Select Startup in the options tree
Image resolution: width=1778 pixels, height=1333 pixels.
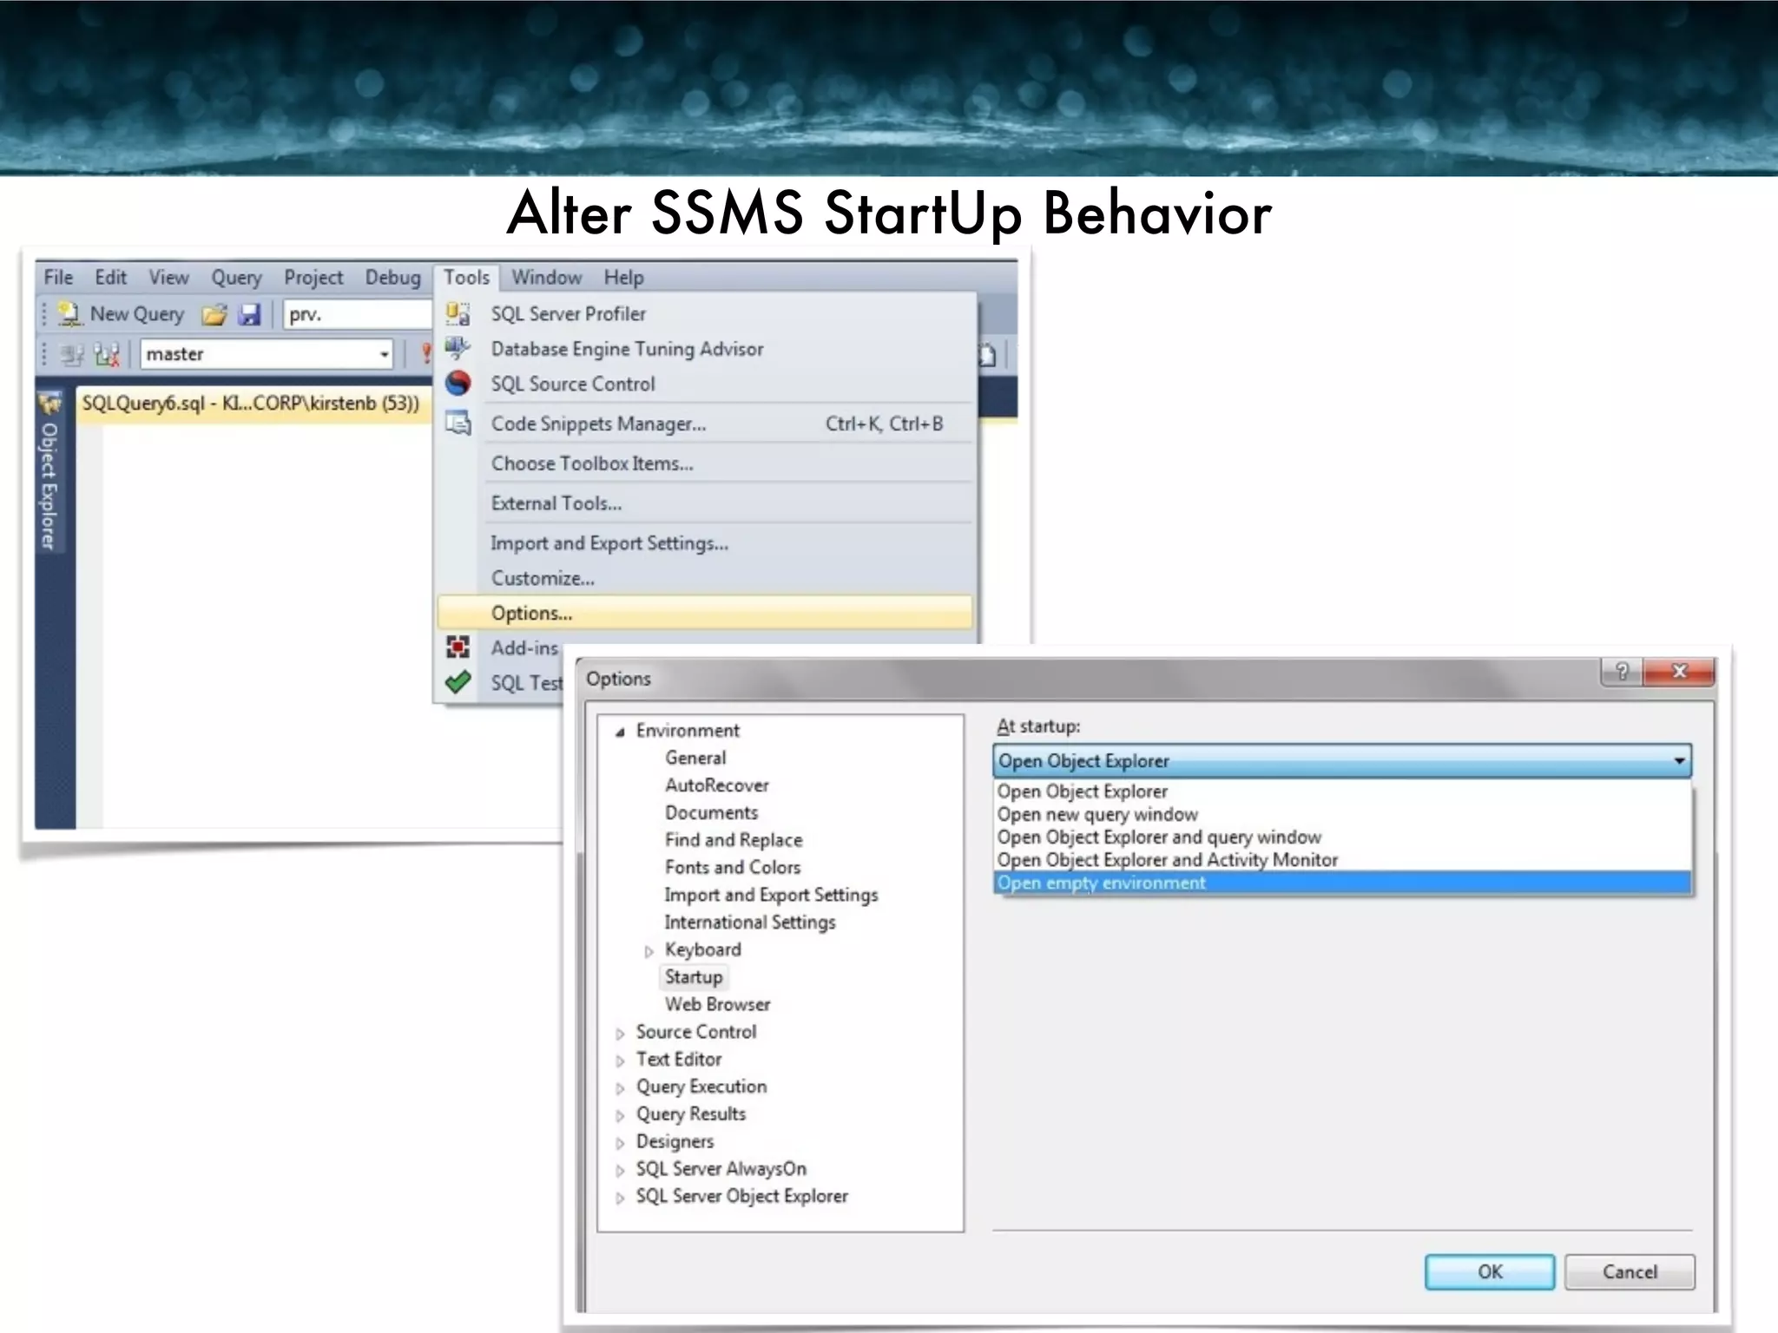693,977
